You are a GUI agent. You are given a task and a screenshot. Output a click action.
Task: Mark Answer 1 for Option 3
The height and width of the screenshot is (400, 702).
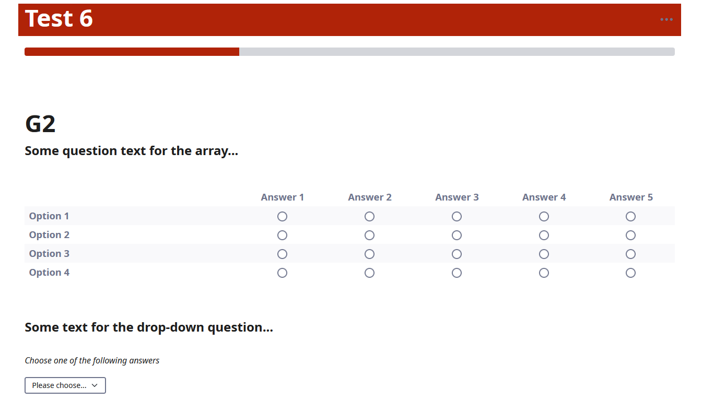282,254
